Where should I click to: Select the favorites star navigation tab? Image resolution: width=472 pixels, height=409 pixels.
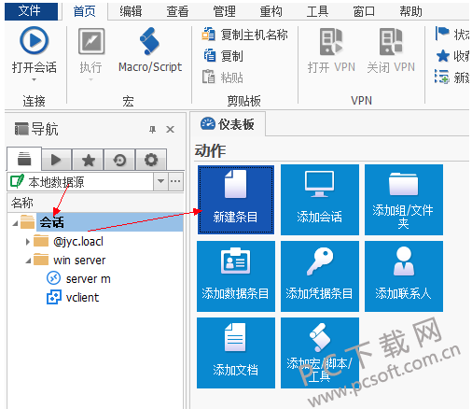89,160
